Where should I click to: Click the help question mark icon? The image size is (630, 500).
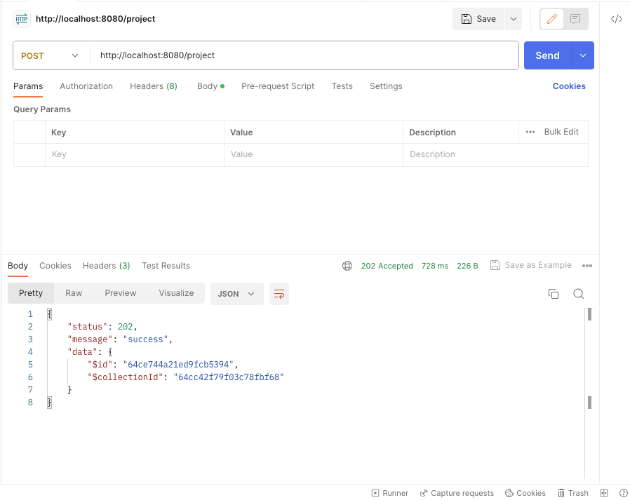tap(623, 493)
